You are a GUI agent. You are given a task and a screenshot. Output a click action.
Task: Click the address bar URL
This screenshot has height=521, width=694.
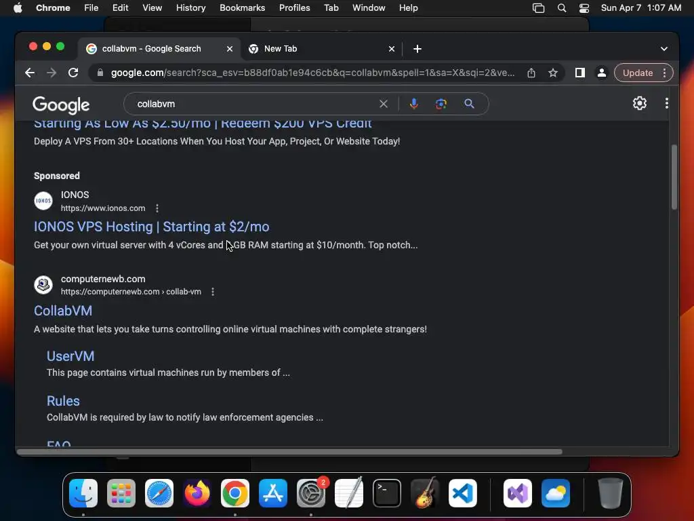312,73
